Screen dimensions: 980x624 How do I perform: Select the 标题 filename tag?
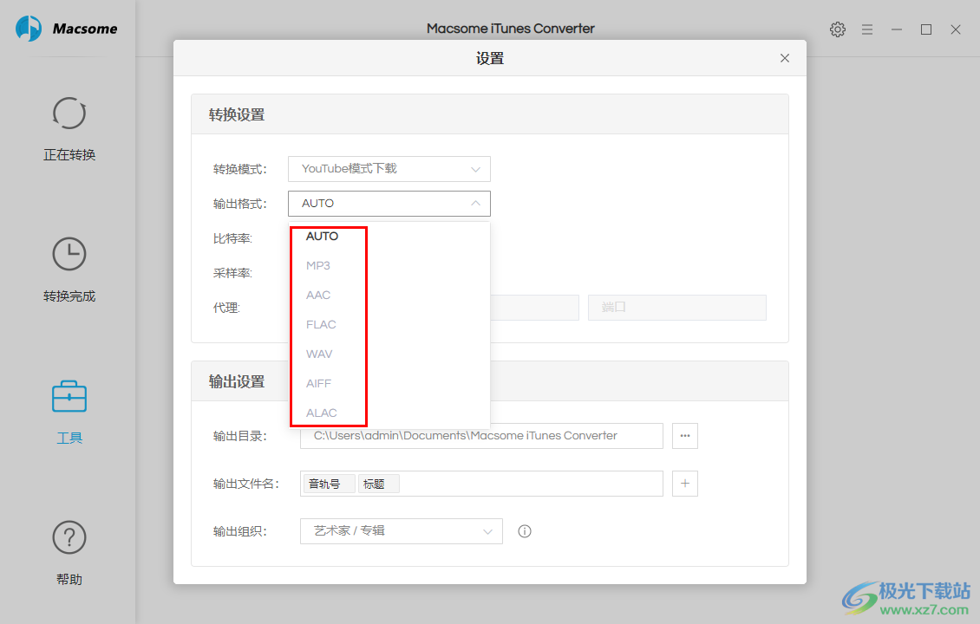click(x=379, y=484)
